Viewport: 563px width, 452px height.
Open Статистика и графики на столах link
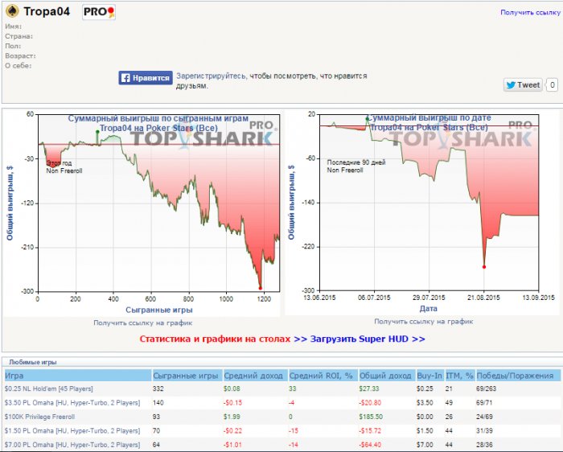tap(215, 339)
